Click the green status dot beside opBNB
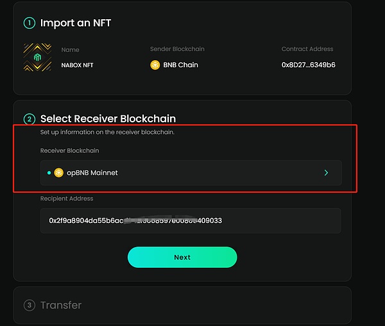385x326 pixels. tap(49, 172)
